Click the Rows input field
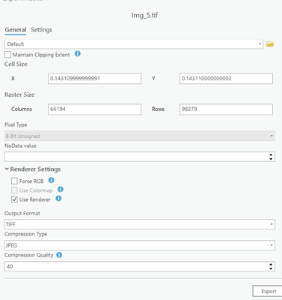The image size is (282, 300). [x=226, y=109]
